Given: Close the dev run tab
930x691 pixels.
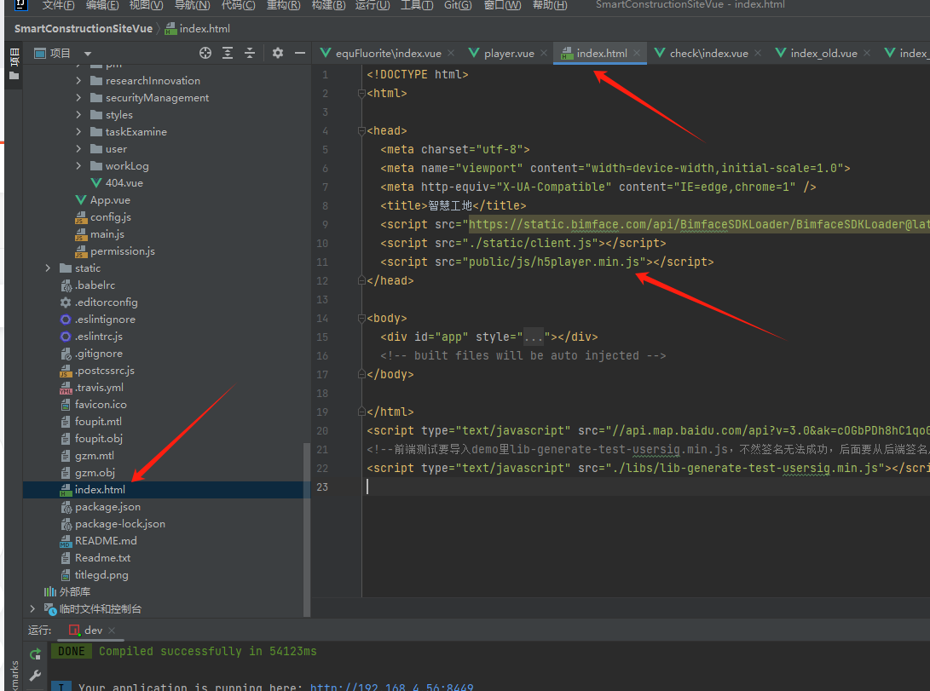Looking at the screenshot, I should pyautogui.click(x=113, y=631).
